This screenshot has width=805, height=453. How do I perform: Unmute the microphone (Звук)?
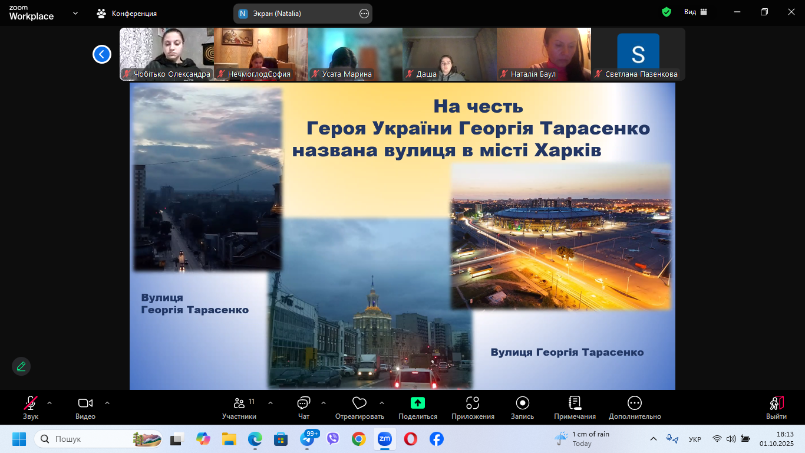point(30,403)
